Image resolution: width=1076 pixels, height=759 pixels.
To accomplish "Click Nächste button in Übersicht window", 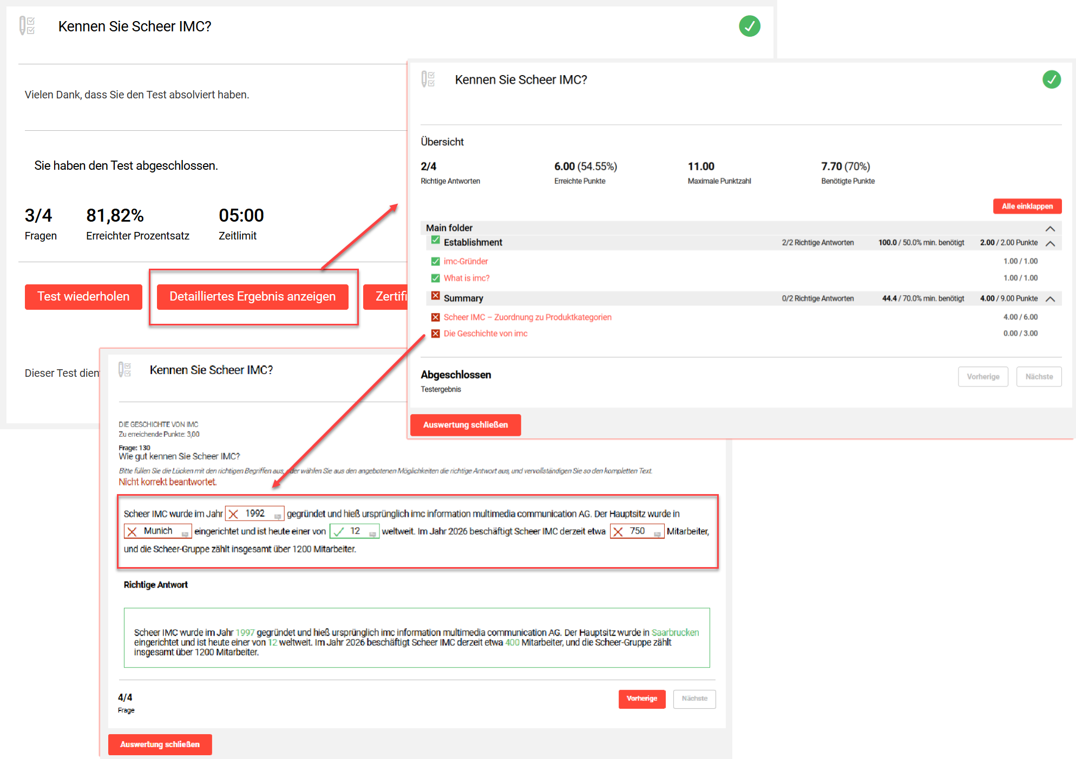I will 1039,377.
